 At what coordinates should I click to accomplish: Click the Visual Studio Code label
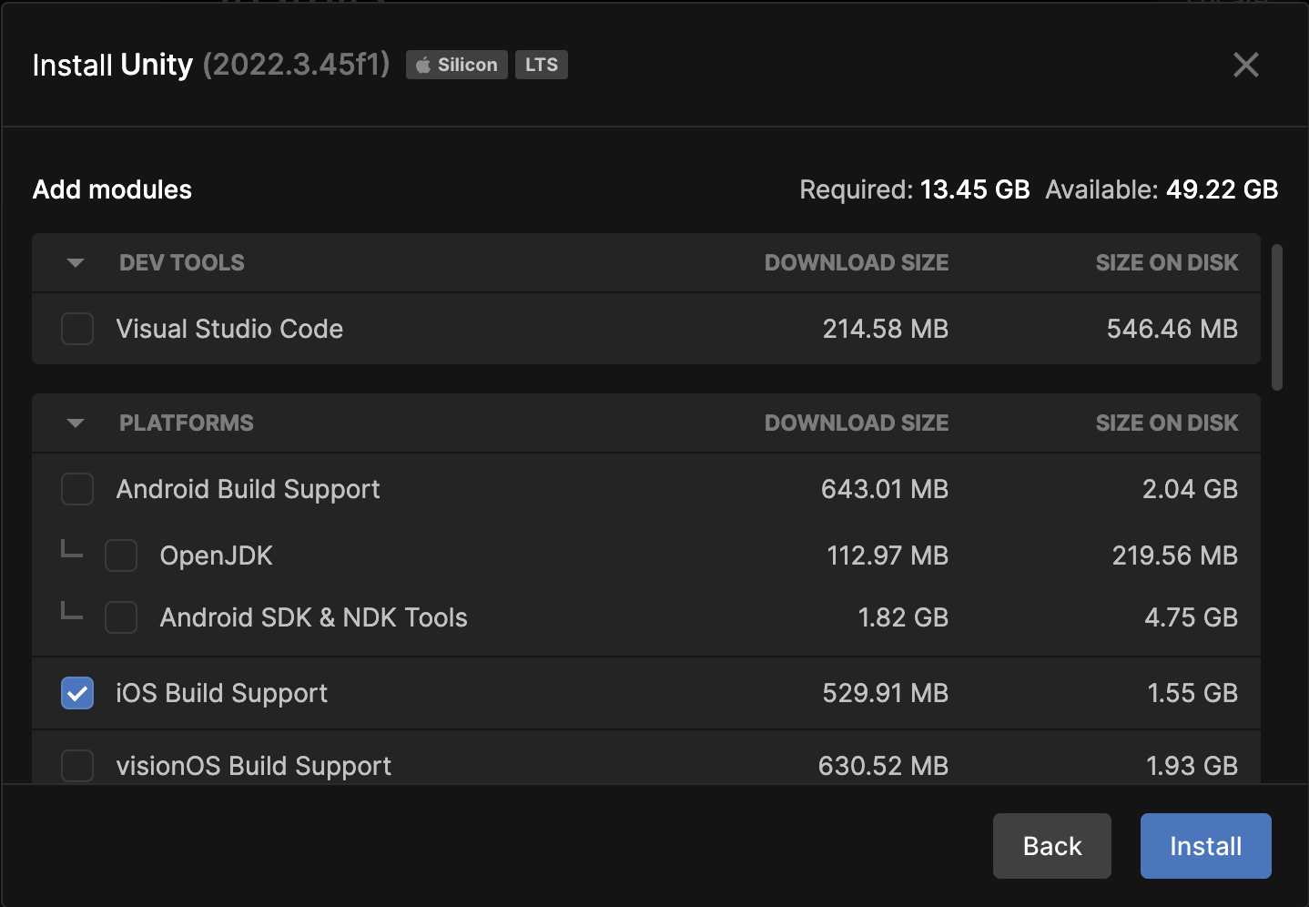point(229,329)
